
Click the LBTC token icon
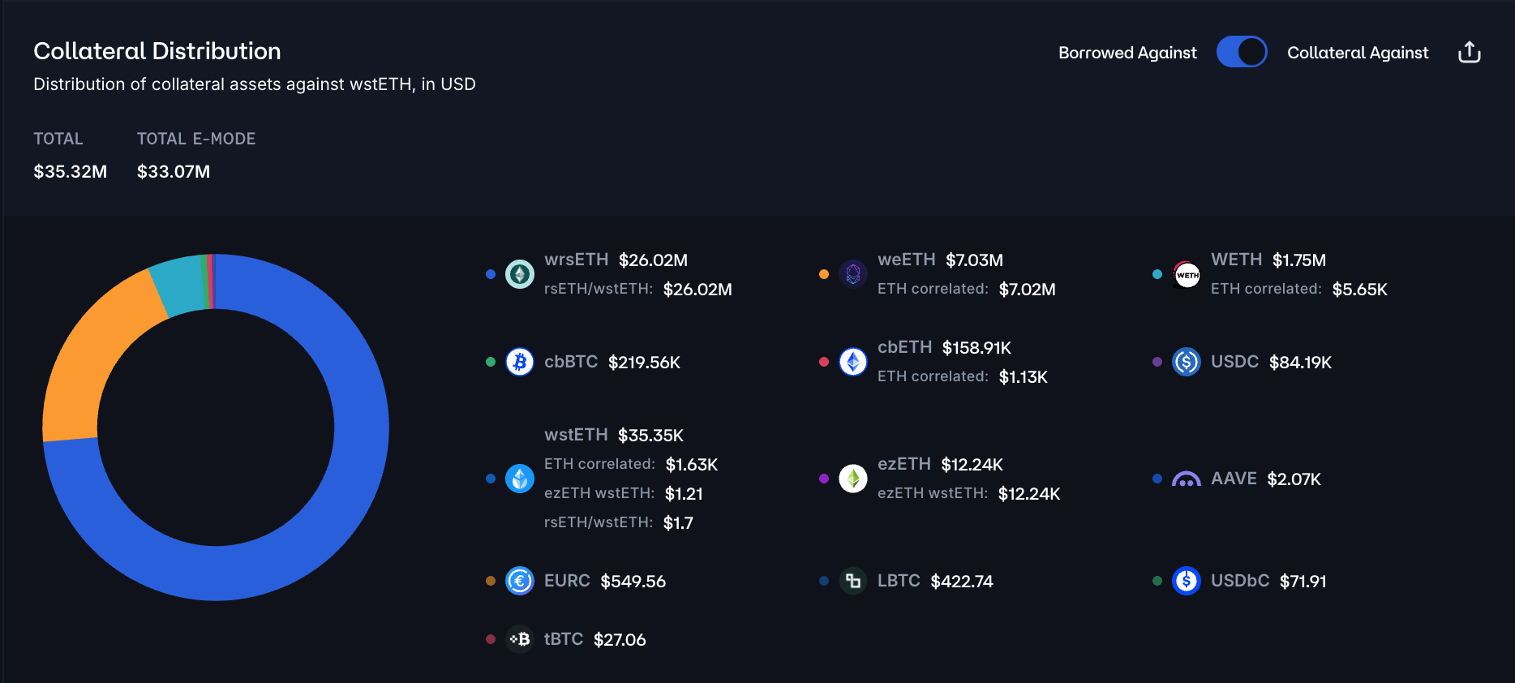853,581
